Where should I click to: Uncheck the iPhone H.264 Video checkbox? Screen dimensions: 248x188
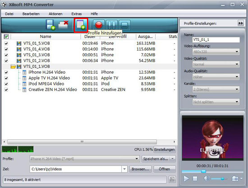tap(6, 72)
